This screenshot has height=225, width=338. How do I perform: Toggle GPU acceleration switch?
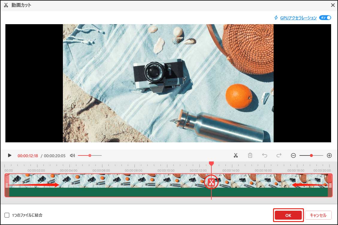coord(325,18)
